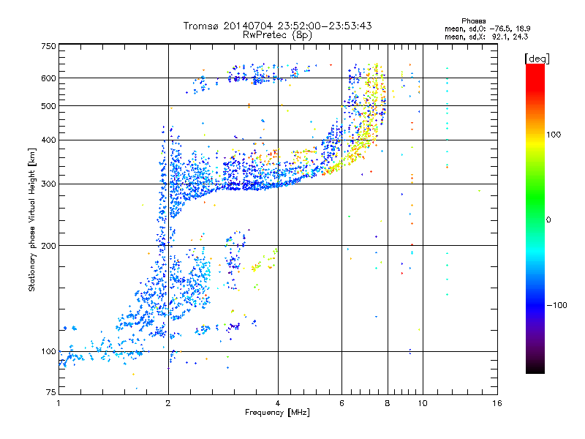
Task: Click the Tromsø date and time plot title
Action: coord(277,26)
